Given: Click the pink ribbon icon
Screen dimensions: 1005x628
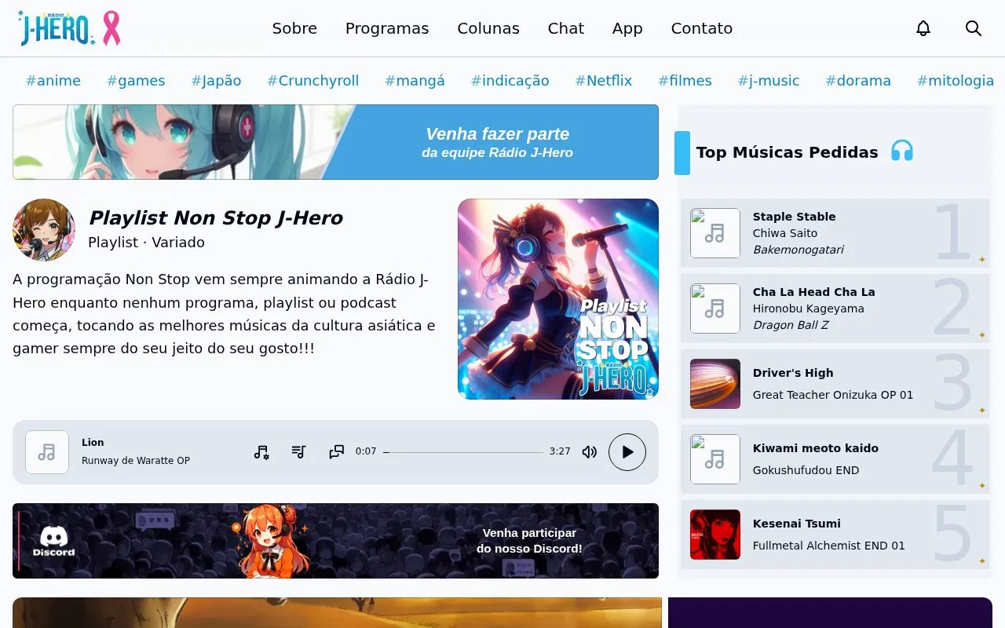Looking at the screenshot, I should 111,28.
